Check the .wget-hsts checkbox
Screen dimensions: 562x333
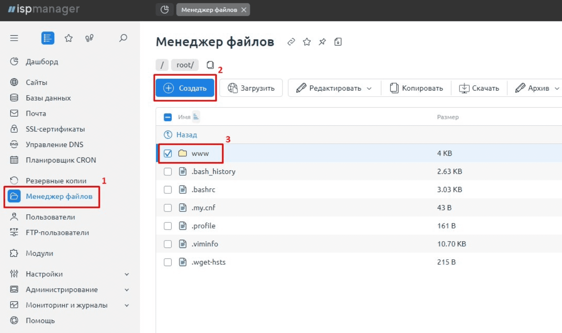tap(168, 262)
